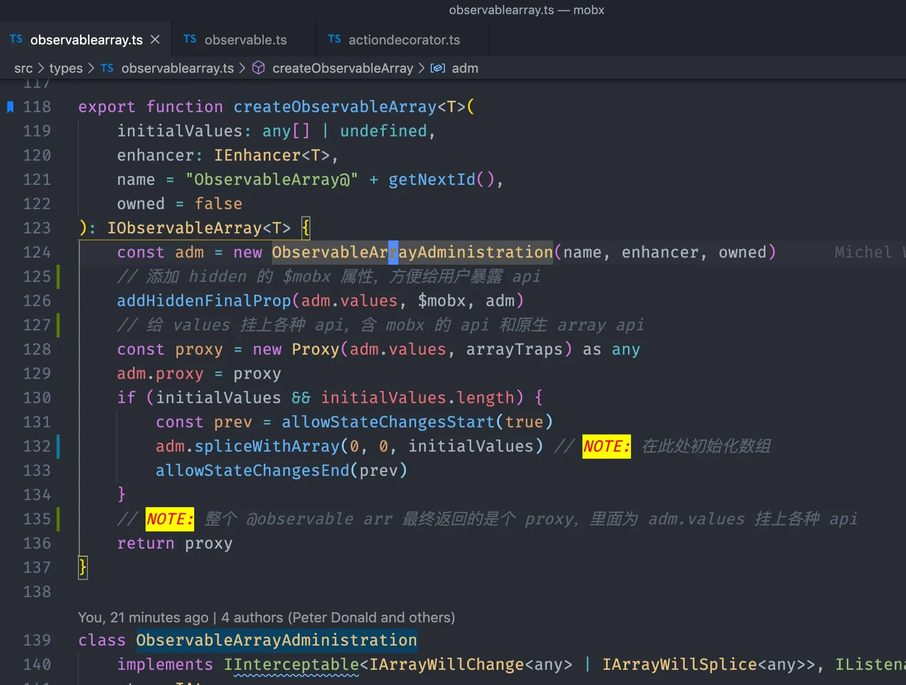Click the inline Michel blame annotation on line 124
This screenshot has height=685, width=906.
(x=870, y=252)
